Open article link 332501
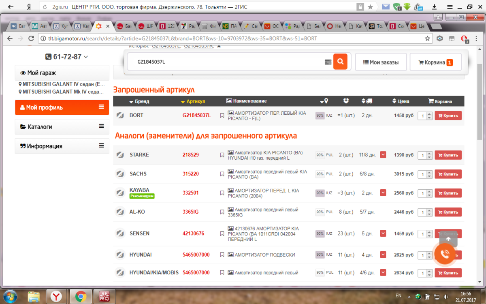The image size is (486, 304). (191, 193)
